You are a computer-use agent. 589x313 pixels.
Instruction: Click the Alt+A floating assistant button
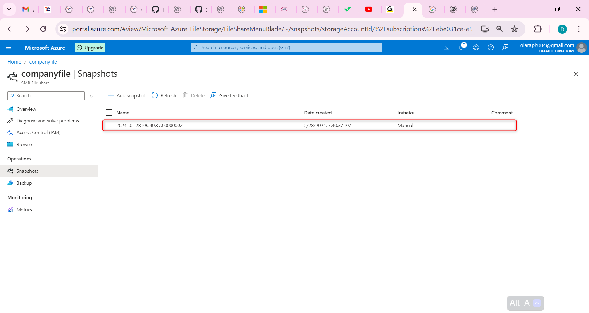(525, 303)
